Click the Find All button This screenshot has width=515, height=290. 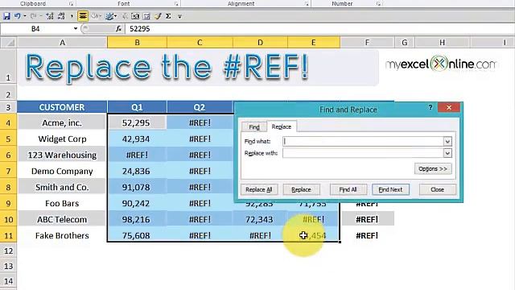click(348, 189)
